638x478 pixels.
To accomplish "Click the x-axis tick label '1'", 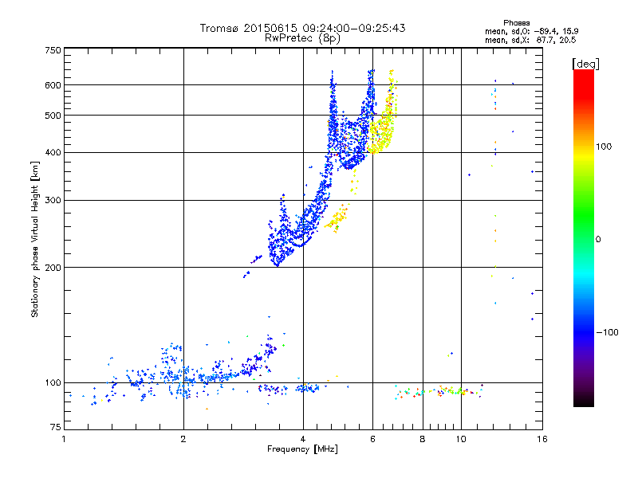I will [x=64, y=439].
